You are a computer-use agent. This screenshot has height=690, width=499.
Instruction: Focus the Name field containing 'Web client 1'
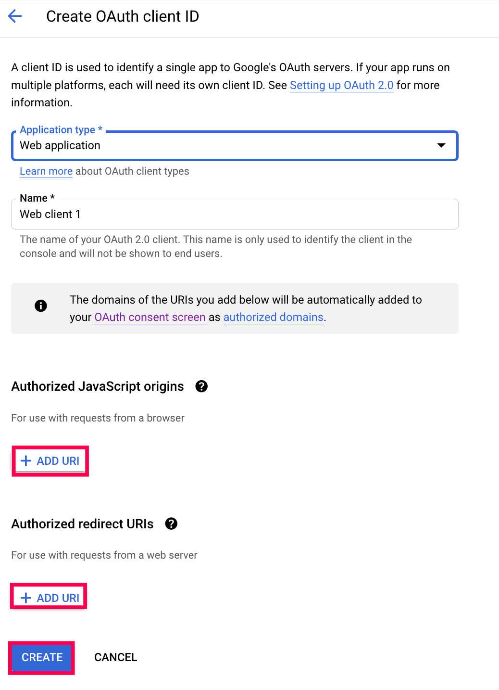[x=234, y=215]
